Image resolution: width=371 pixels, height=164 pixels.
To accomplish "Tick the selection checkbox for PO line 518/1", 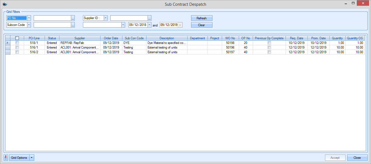I will [x=17, y=43].
